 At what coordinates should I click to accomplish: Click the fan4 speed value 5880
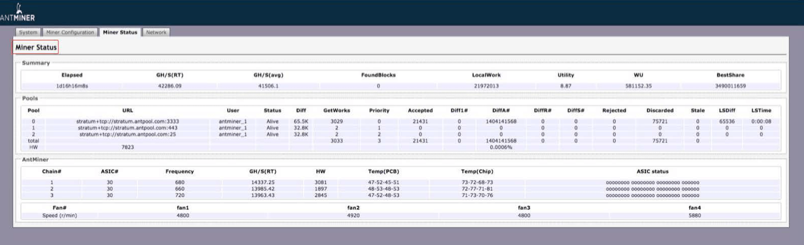click(x=695, y=215)
